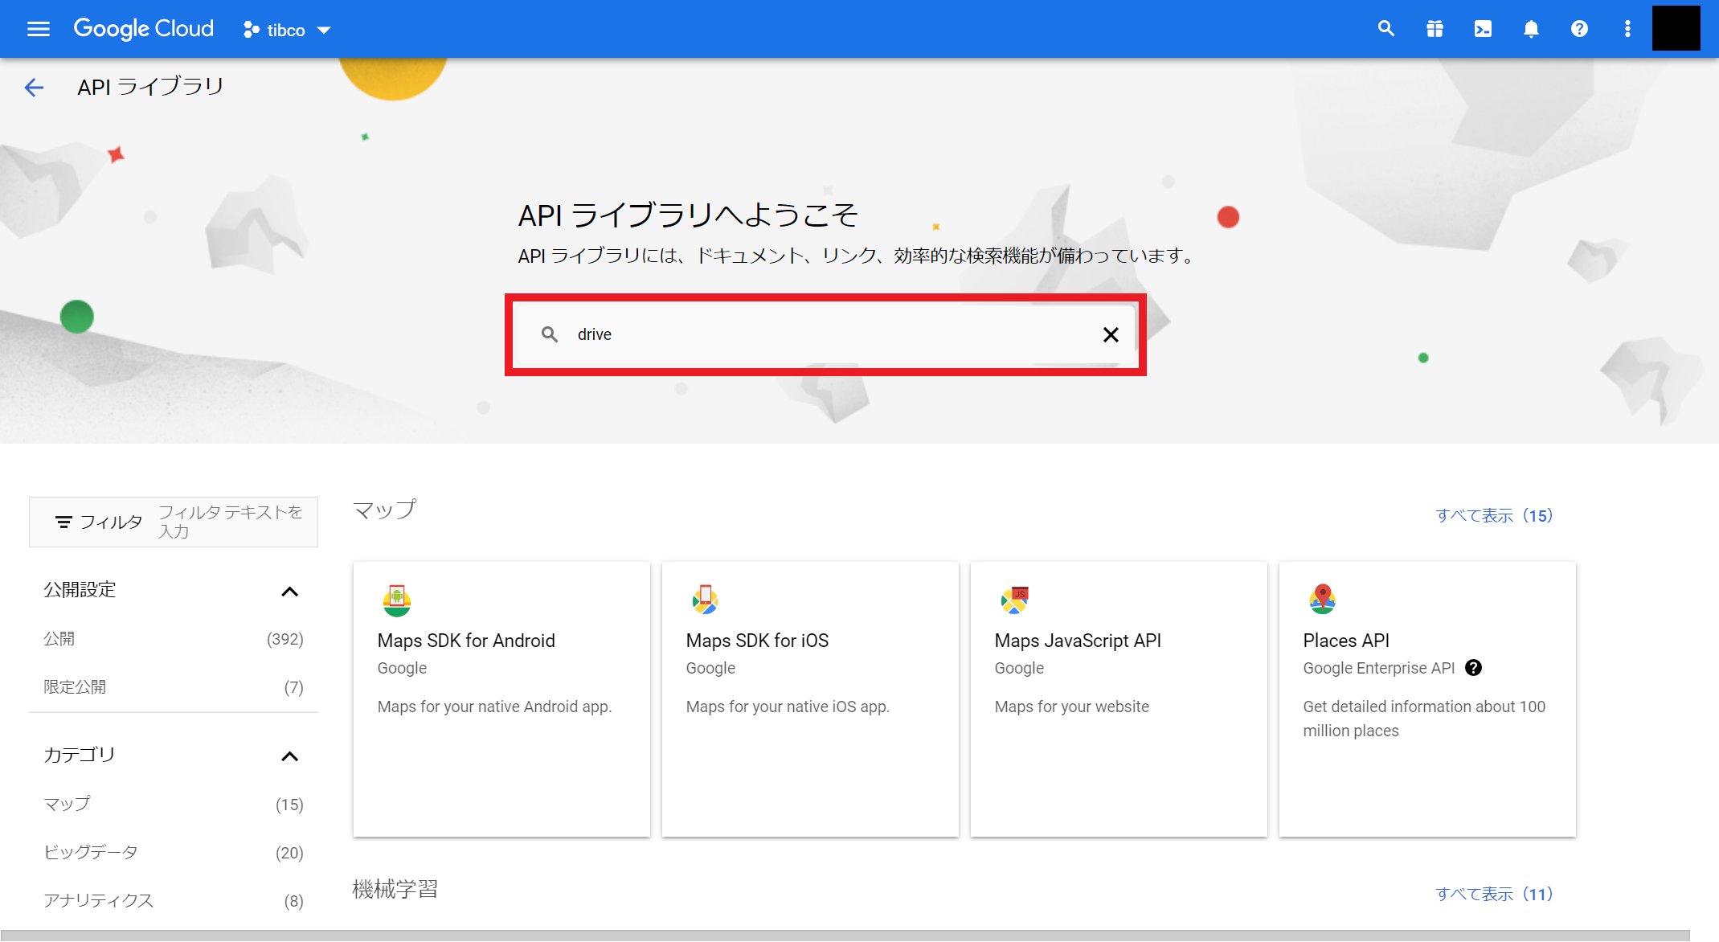Select the ビッグデータ (20) category
This screenshot has height=942, width=1719.
[174, 853]
